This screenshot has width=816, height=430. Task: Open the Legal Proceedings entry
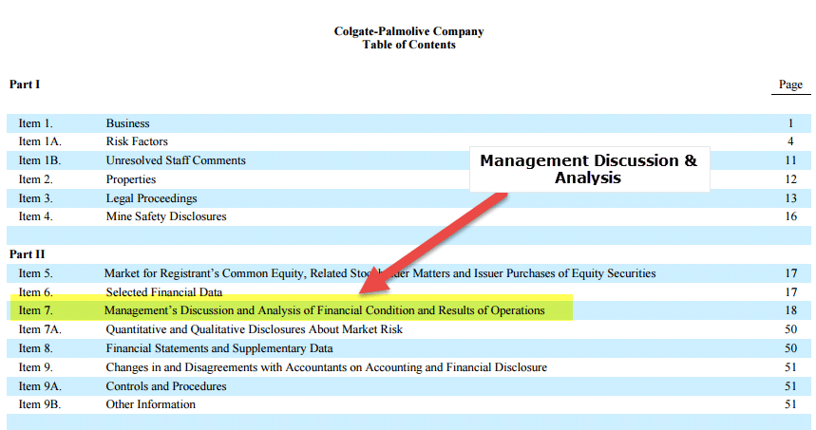[x=152, y=198]
